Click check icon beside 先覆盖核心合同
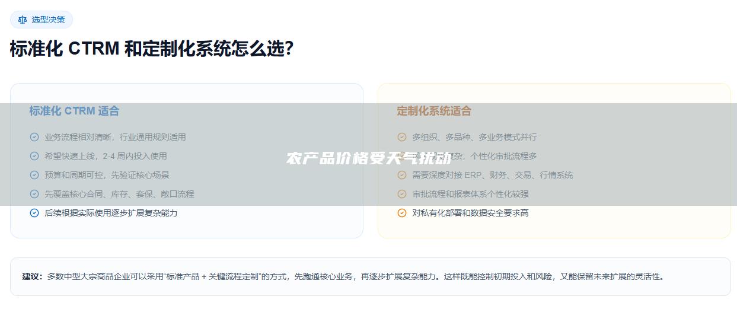 [x=34, y=194]
